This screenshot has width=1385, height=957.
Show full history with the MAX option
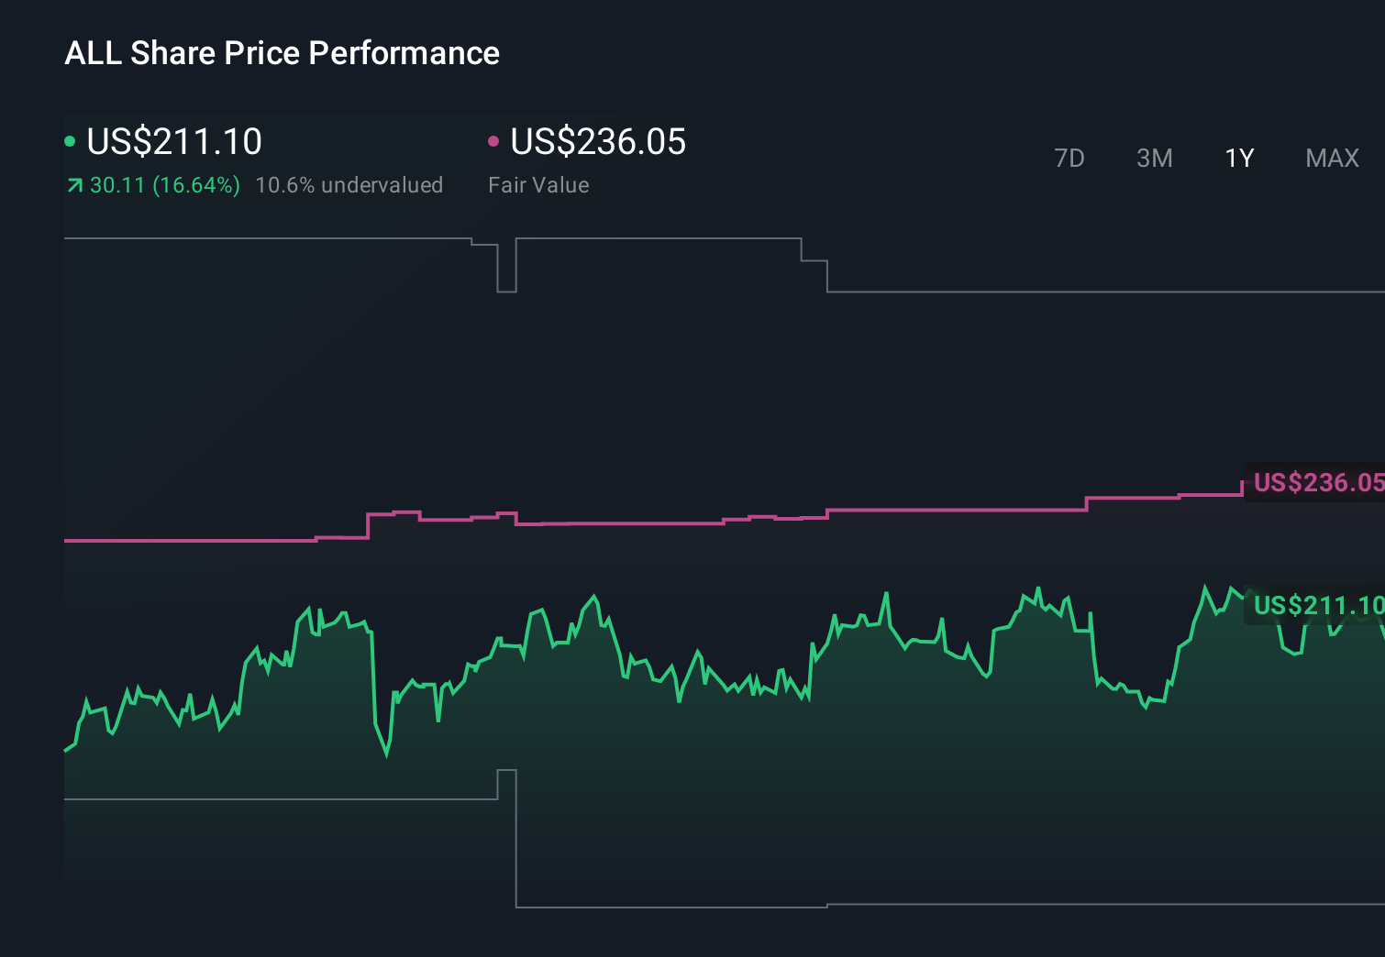pyautogui.click(x=1331, y=158)
